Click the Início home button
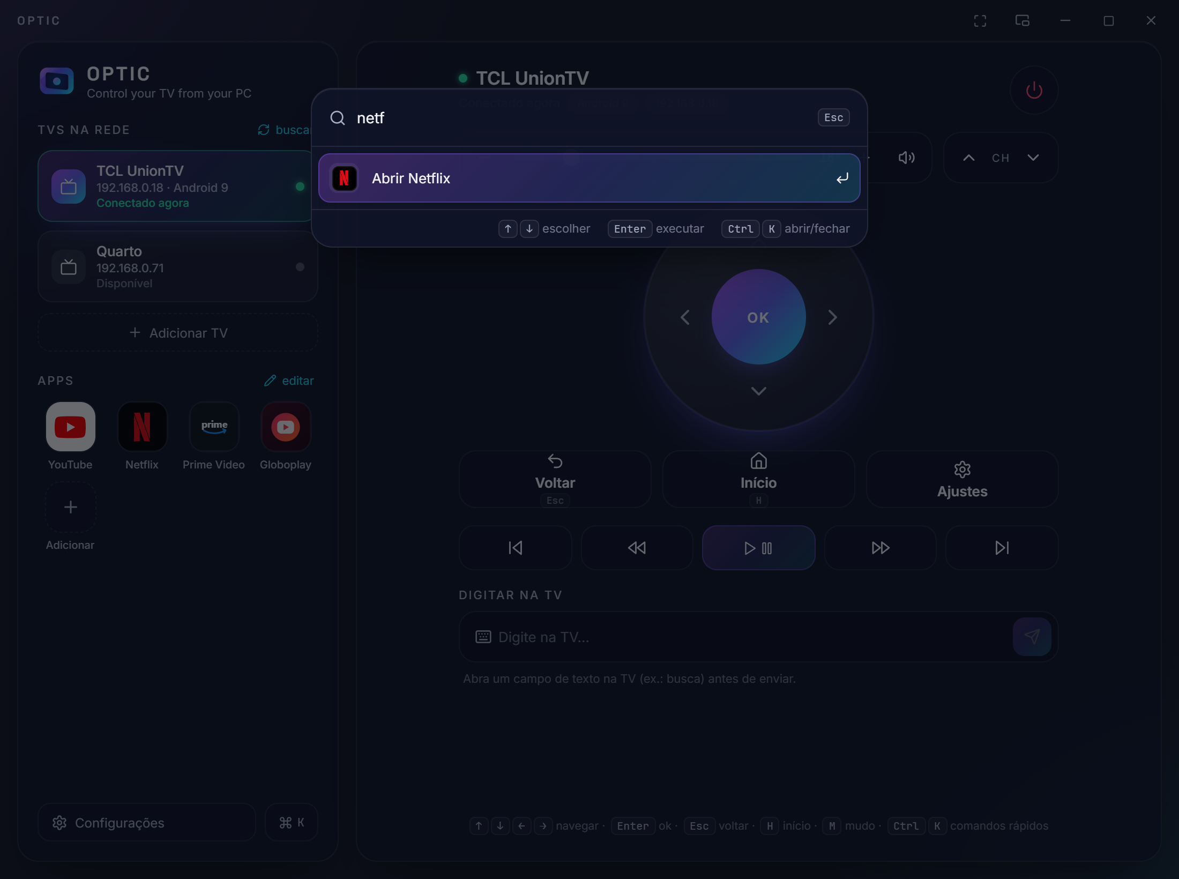Screen dimensions: 1179x879 [758, 479]
